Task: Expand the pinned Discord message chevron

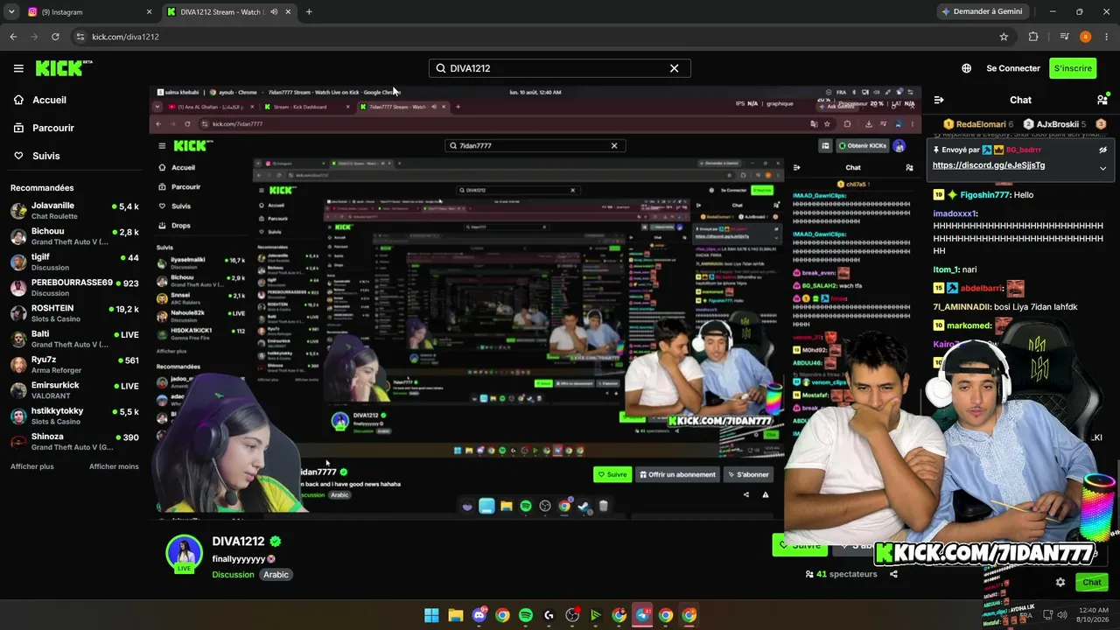Action: pos(1102,168)
